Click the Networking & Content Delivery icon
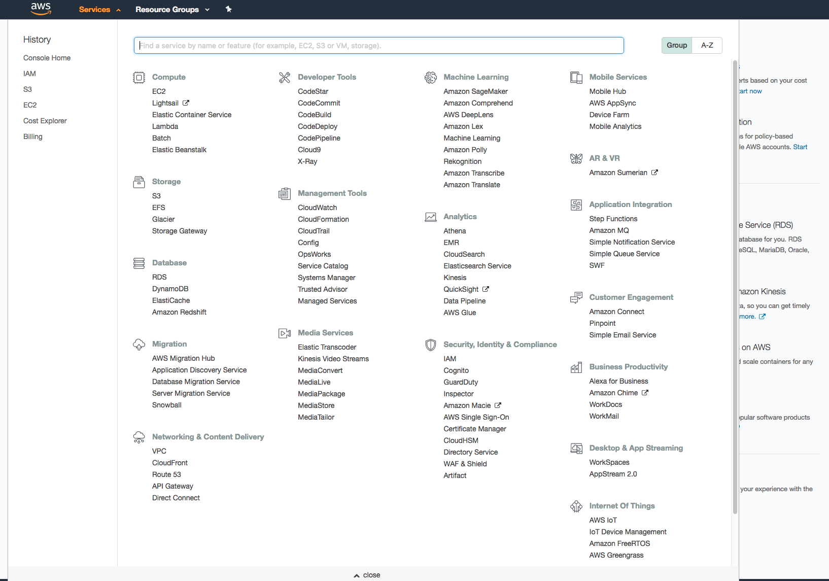829x581 pixels. [x=139, y=437]
